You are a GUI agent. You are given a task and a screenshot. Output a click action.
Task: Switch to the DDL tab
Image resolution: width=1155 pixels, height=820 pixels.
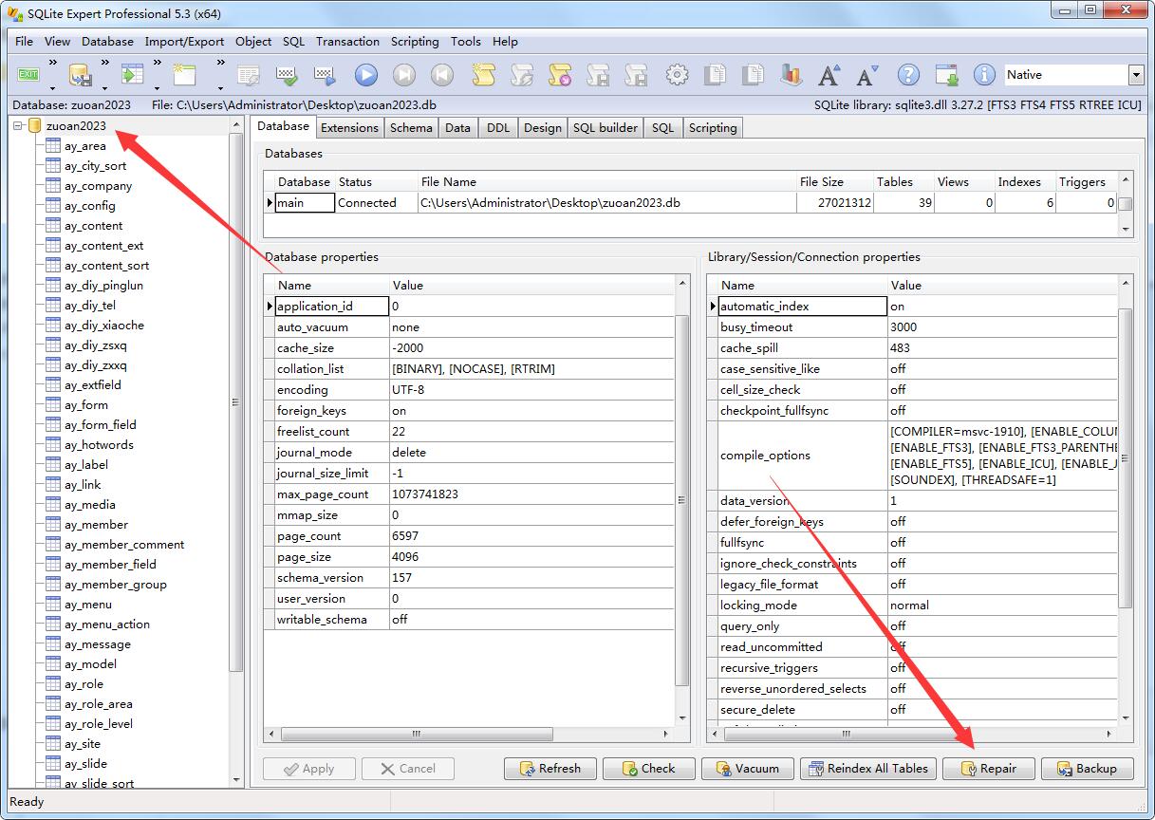(497, 127)
